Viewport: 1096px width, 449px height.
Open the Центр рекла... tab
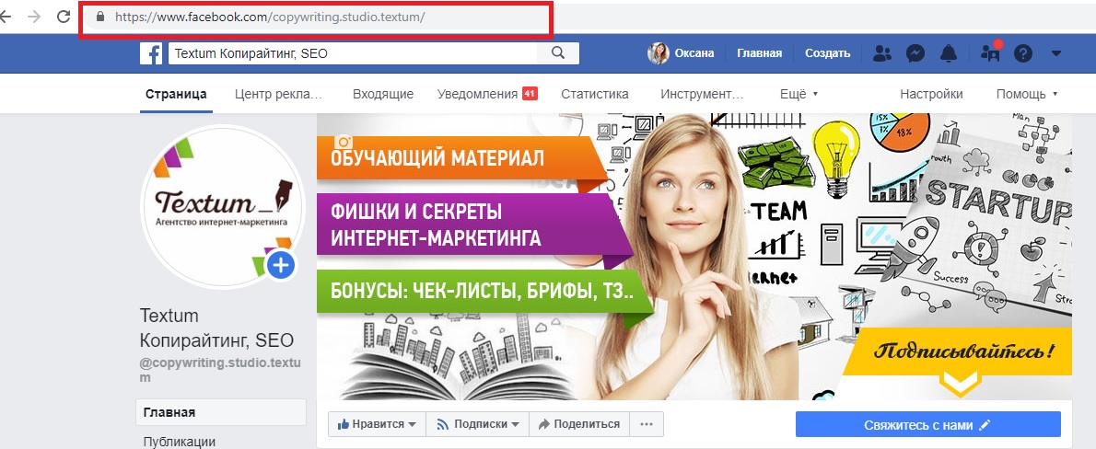[x=278, y=94]
